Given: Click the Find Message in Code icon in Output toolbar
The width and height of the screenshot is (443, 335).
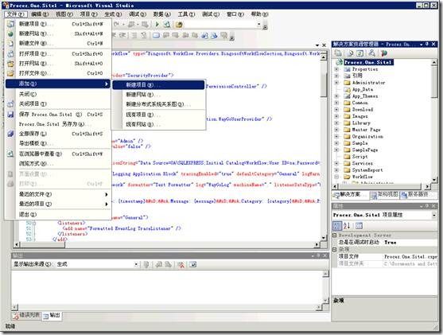Looking at the screenshot, I should tap(146, 265).
